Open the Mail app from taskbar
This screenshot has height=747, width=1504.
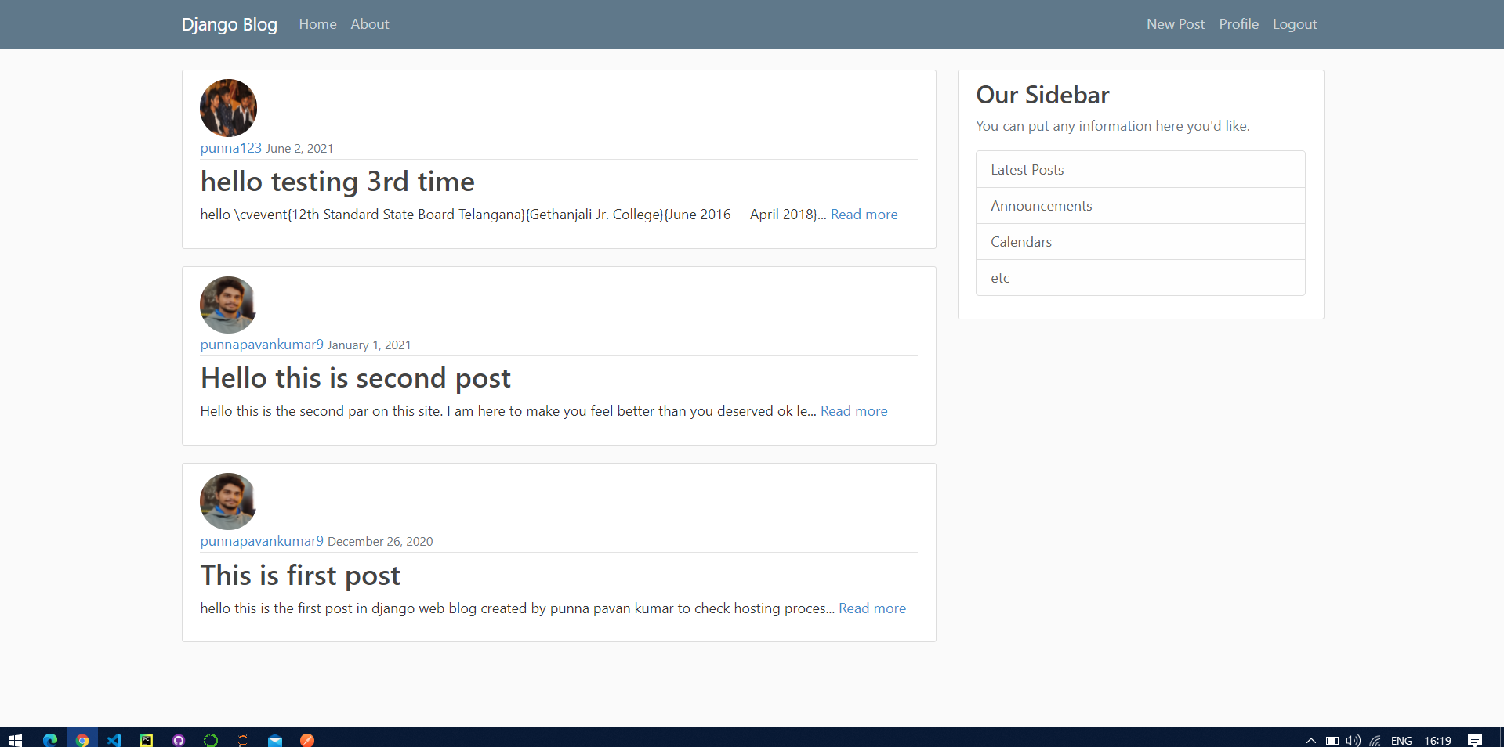[x=274, y=740]
